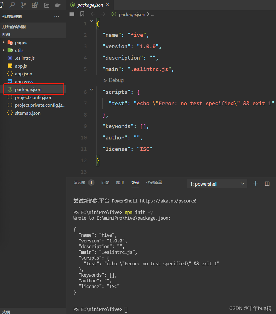The width and height of the screenshot is (276, 314).
Task: Click package.json in the breadcrumb
Action: pyautogui.click(x=132, y=15)
